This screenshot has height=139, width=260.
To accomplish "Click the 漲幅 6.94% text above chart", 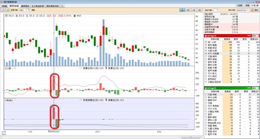I will click(x=64, y=16).
